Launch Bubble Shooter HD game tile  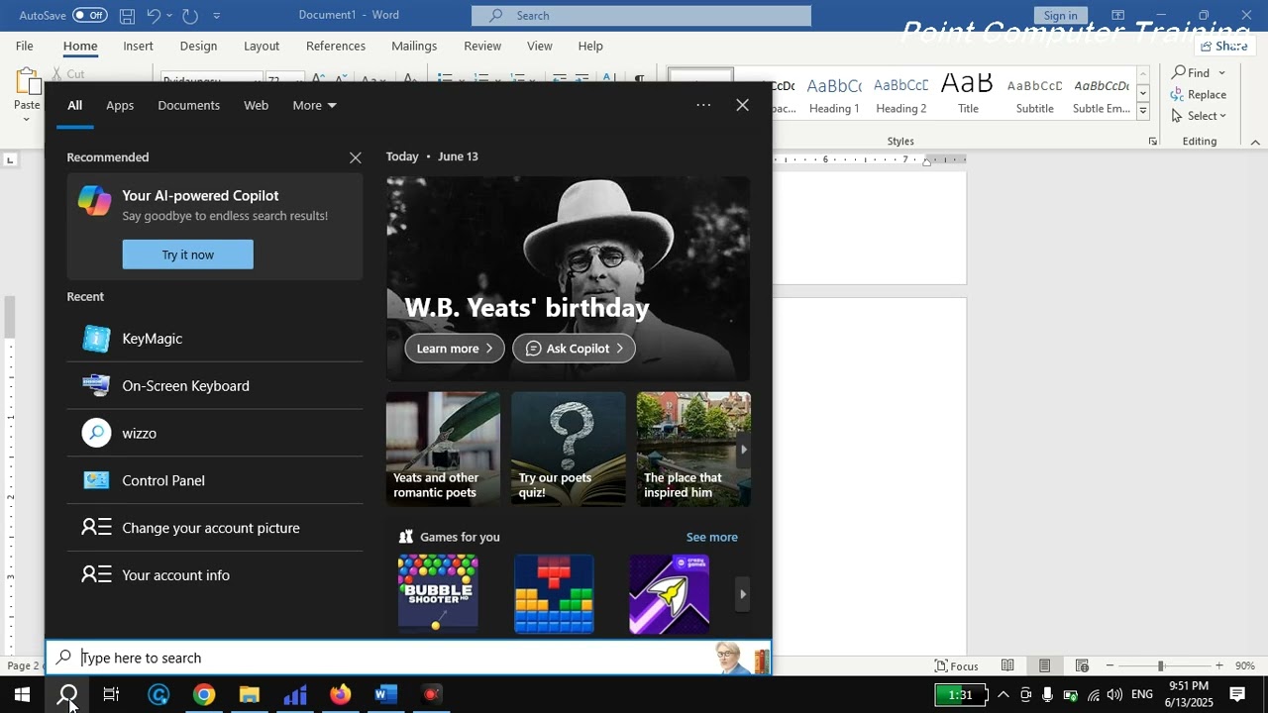(x=438, y=593)
